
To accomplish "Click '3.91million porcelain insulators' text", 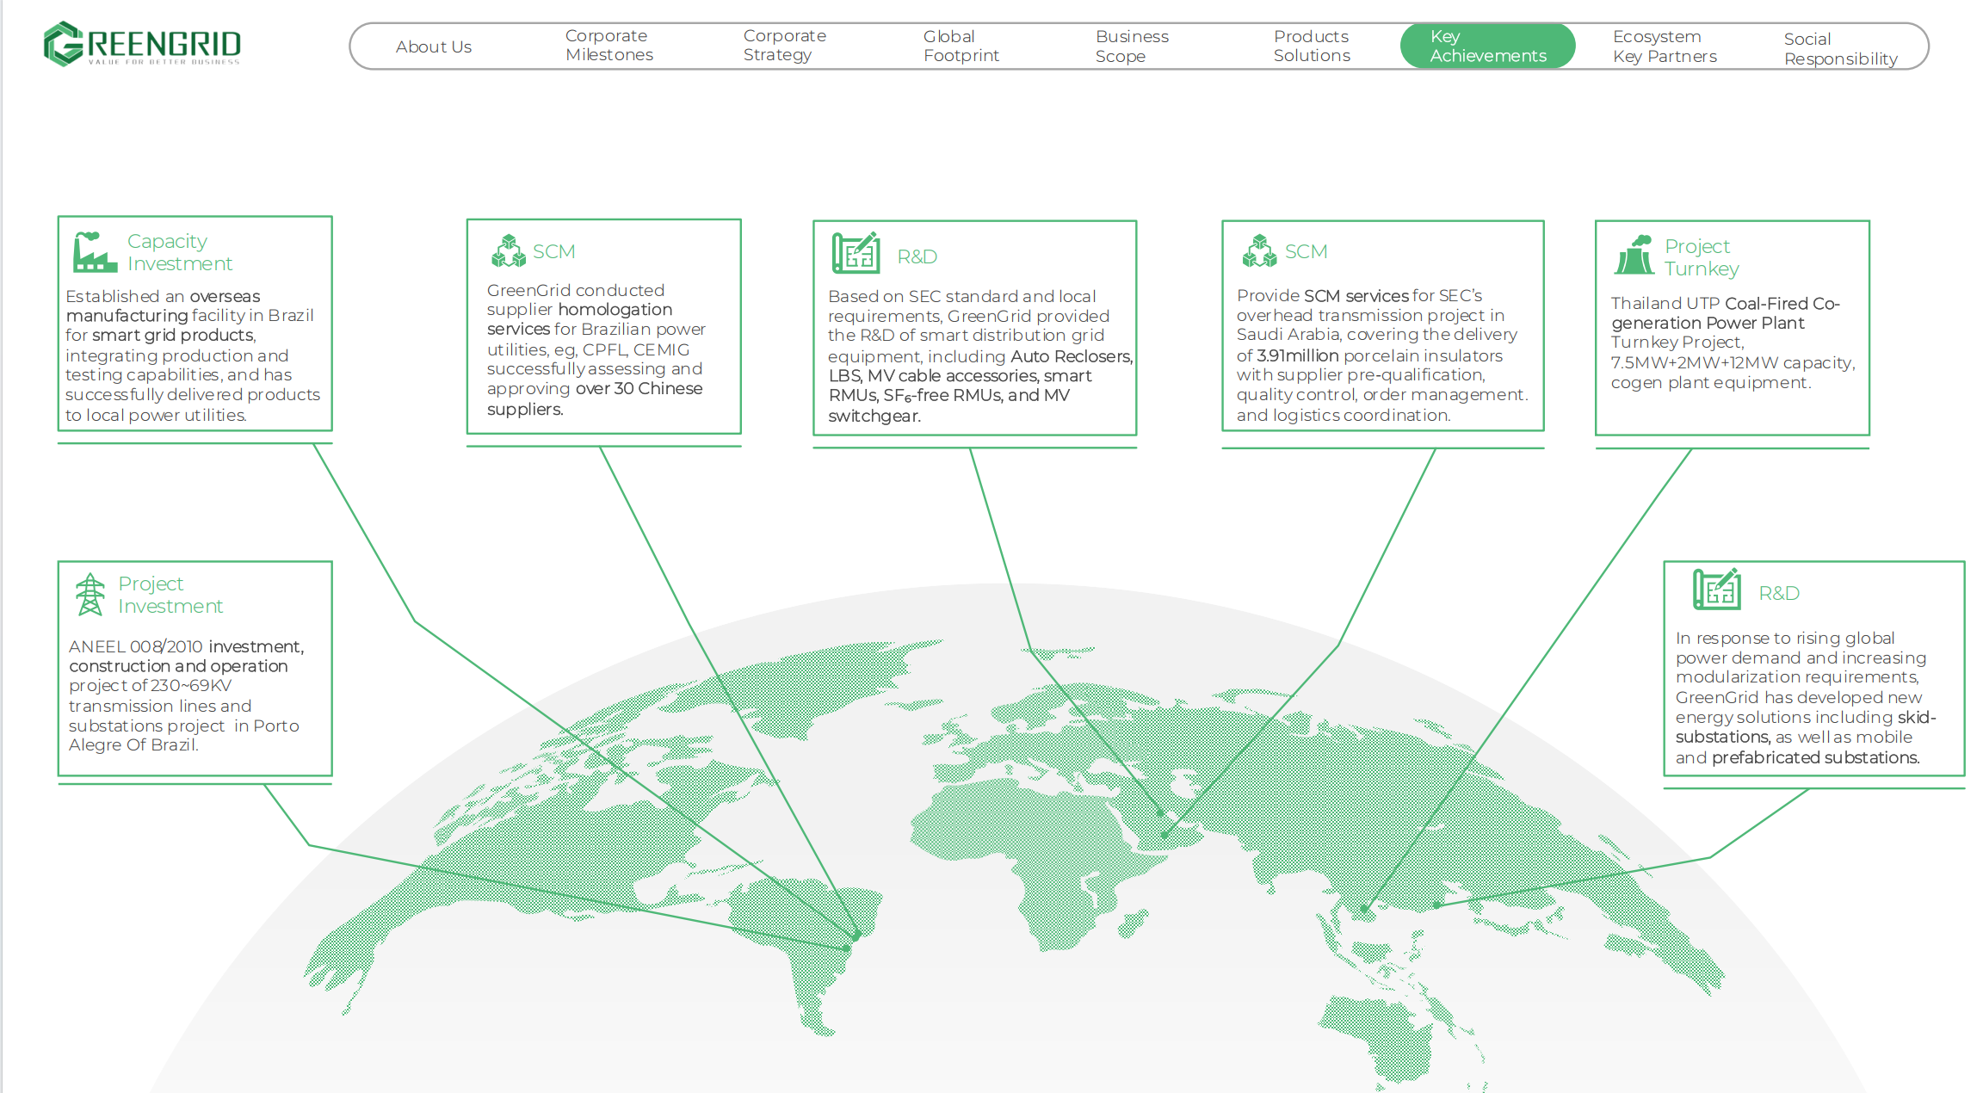I will pos(1380,355).
